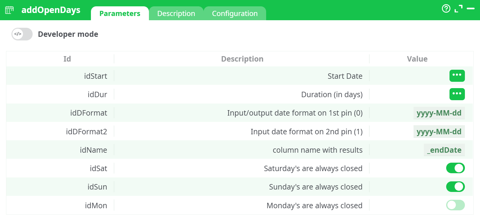Image resolution: width=480 pixels, height=220 pixels.
Task: Select the Parameters tab
Action: 120,14
